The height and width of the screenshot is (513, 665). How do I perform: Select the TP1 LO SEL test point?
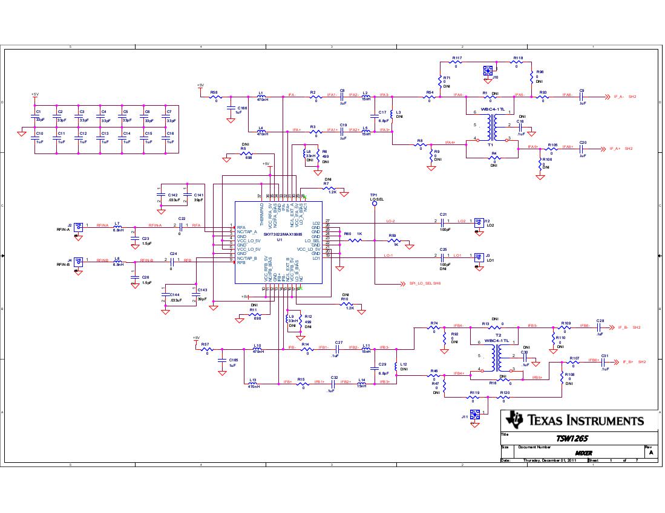(x=375, y=204)
